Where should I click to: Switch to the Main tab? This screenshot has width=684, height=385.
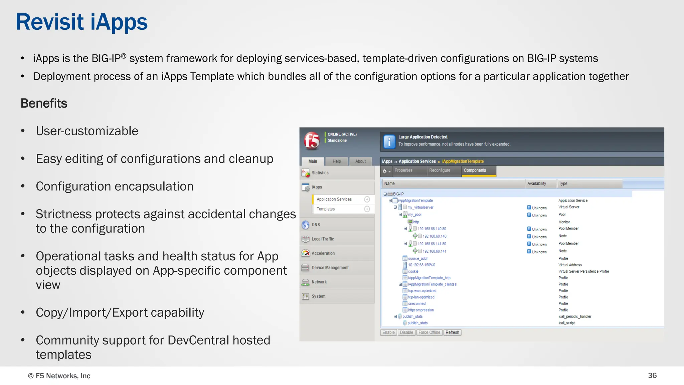tap(313, 161)
